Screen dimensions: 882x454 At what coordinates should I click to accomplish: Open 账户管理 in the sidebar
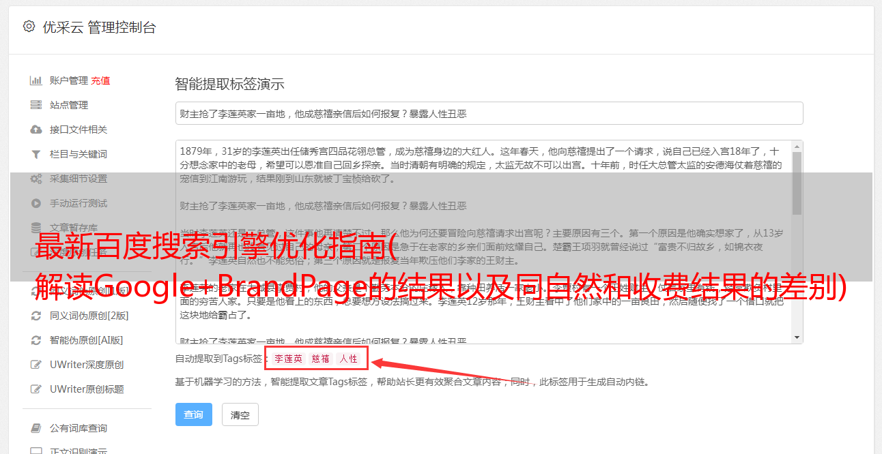click(68, 80)
